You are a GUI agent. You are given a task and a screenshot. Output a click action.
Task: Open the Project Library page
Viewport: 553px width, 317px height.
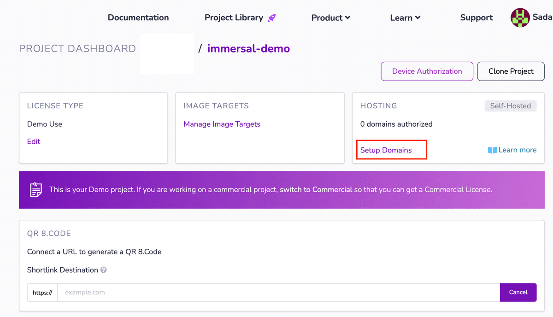pyautogui.click(x=234, y=18)
